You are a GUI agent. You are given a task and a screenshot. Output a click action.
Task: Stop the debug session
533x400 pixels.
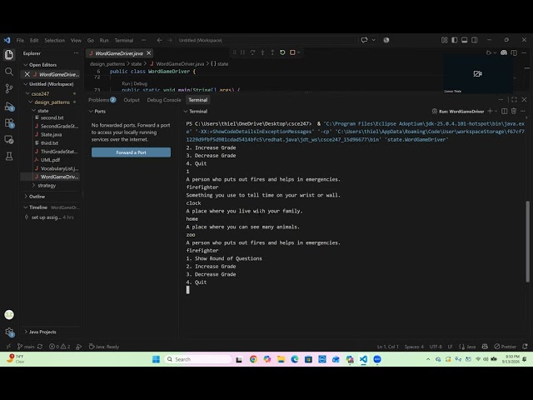click(292, 52)
